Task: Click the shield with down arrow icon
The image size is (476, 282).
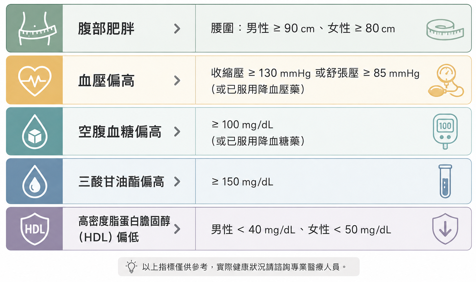Action: pos(445,229)
